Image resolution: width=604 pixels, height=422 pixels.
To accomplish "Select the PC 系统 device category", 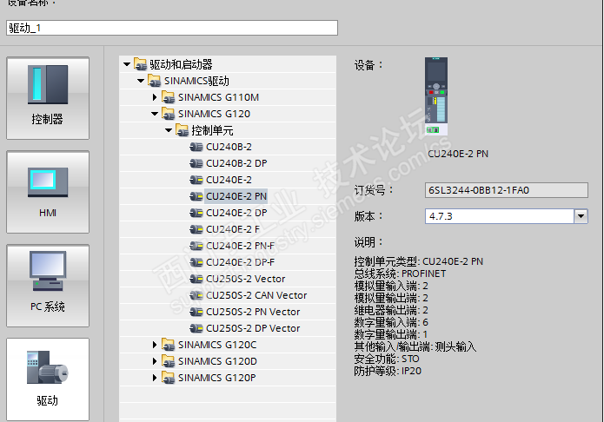I will point(48,286).
